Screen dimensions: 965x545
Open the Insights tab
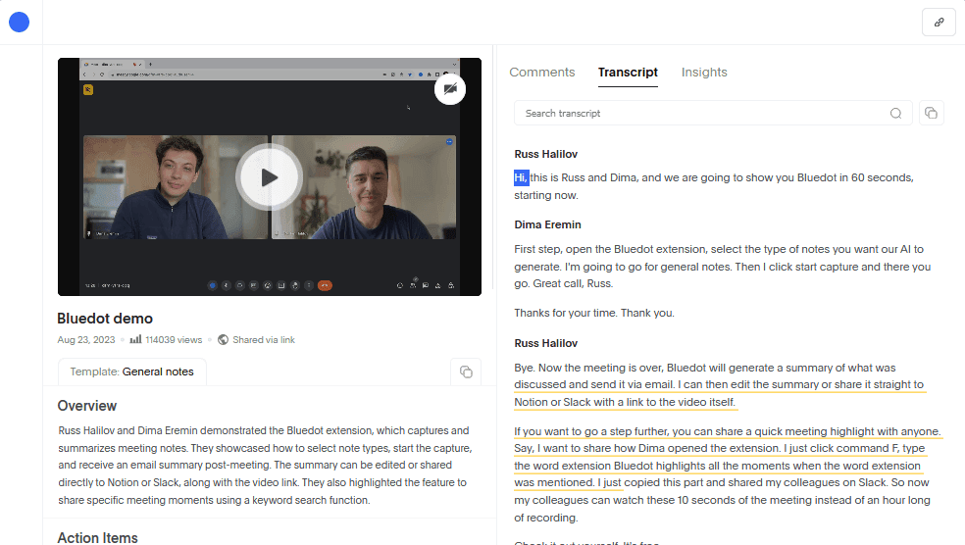point(704,72)
